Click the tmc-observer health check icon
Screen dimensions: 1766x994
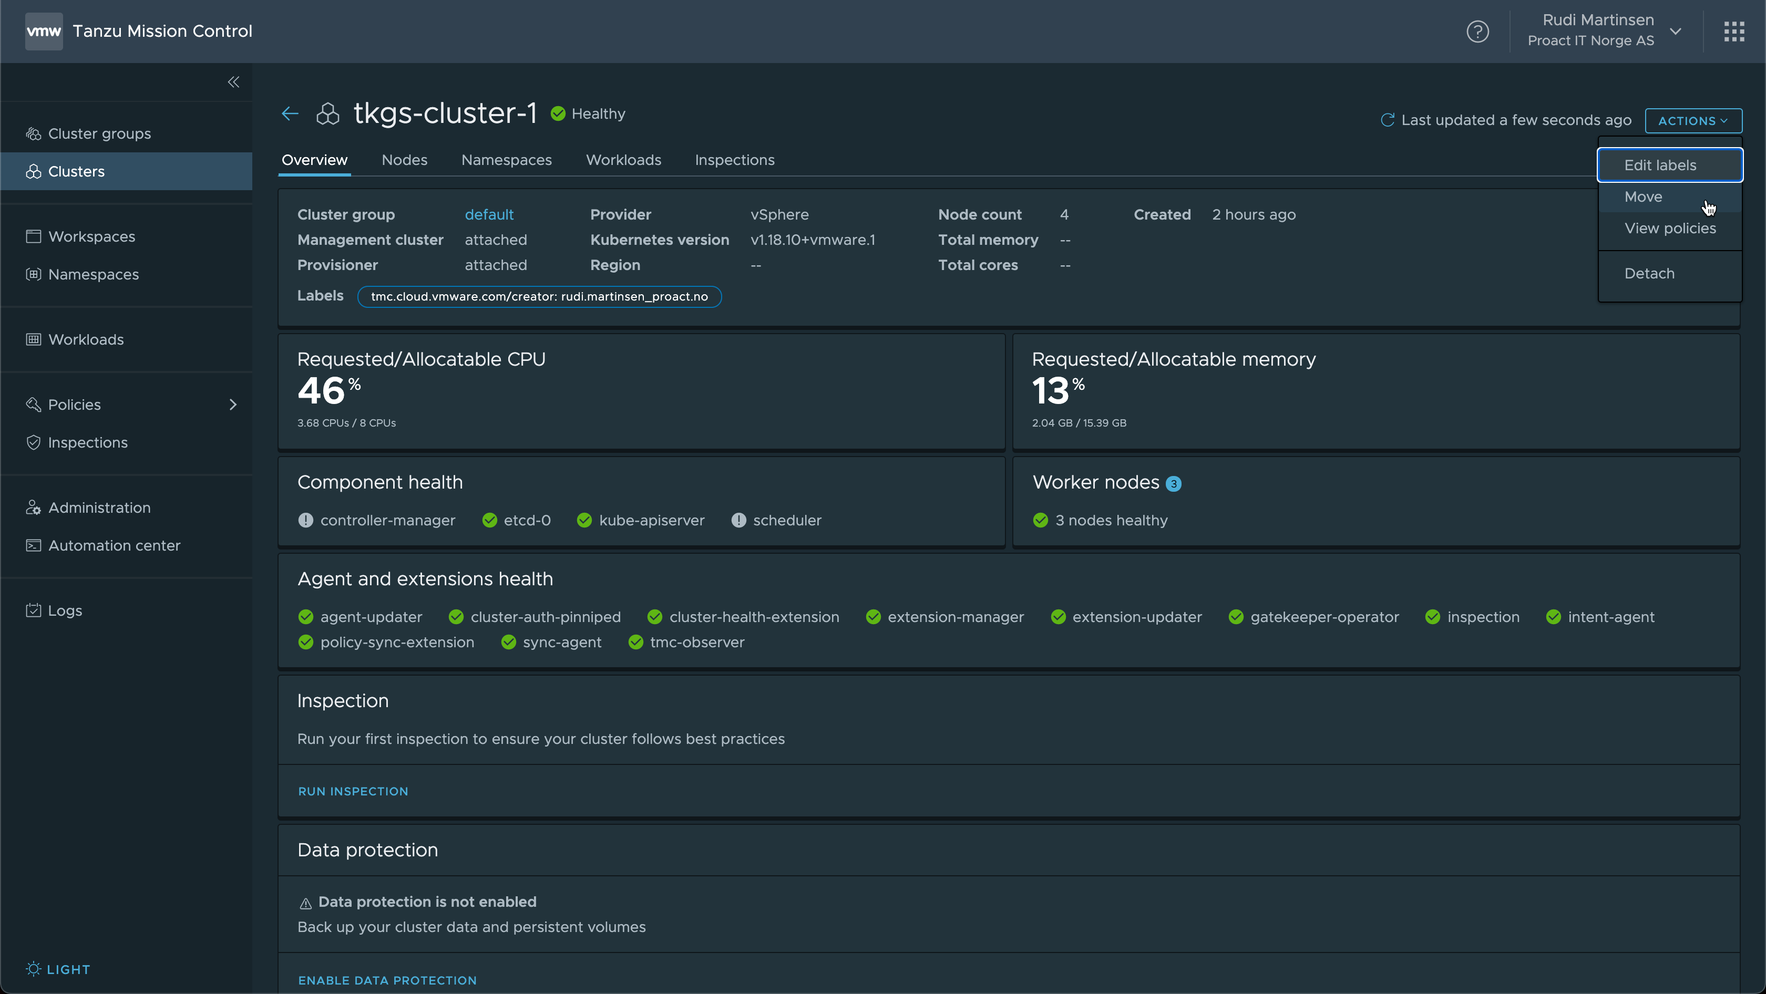coord(635,643)
